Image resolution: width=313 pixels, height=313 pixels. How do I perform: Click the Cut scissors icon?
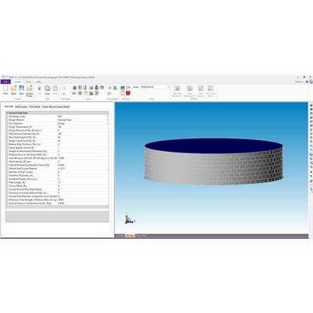(x=39, y=90)
